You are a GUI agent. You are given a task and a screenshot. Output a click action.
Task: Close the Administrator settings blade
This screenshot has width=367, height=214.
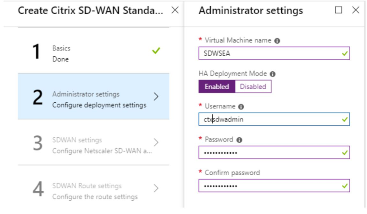(x=356, y=10)
